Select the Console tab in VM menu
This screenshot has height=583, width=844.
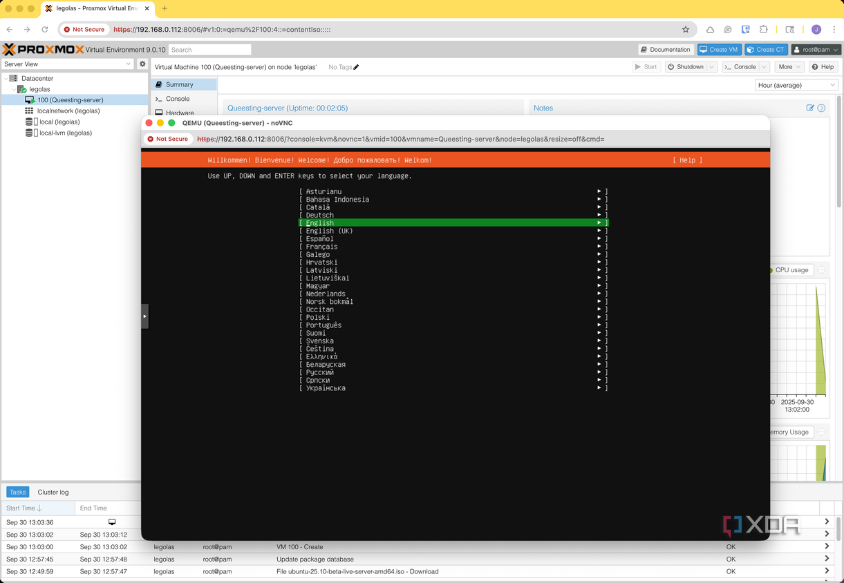(x=184, y=99)
